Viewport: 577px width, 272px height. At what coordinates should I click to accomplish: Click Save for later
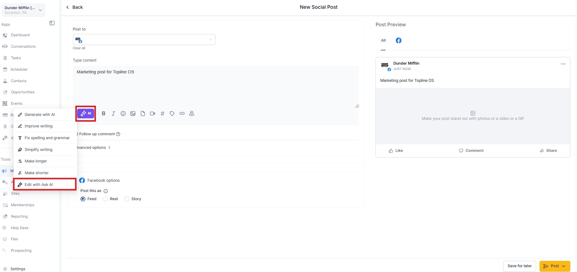[x=520, y=266]
